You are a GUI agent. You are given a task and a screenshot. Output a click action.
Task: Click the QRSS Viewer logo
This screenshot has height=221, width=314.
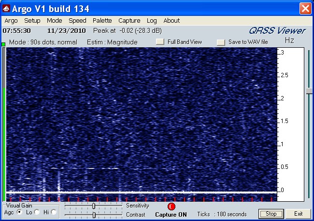[278, 31]
